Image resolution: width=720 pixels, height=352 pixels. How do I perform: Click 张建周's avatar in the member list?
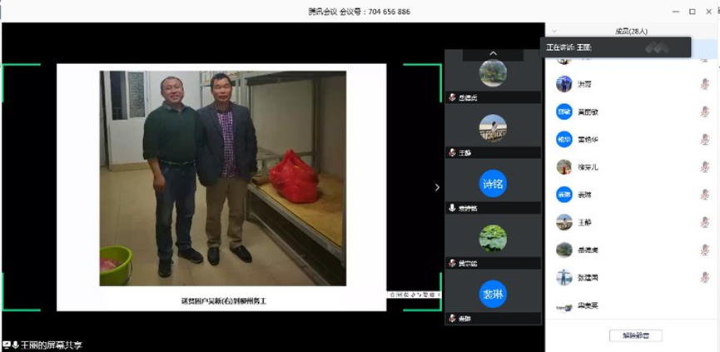tap(564, 278)
